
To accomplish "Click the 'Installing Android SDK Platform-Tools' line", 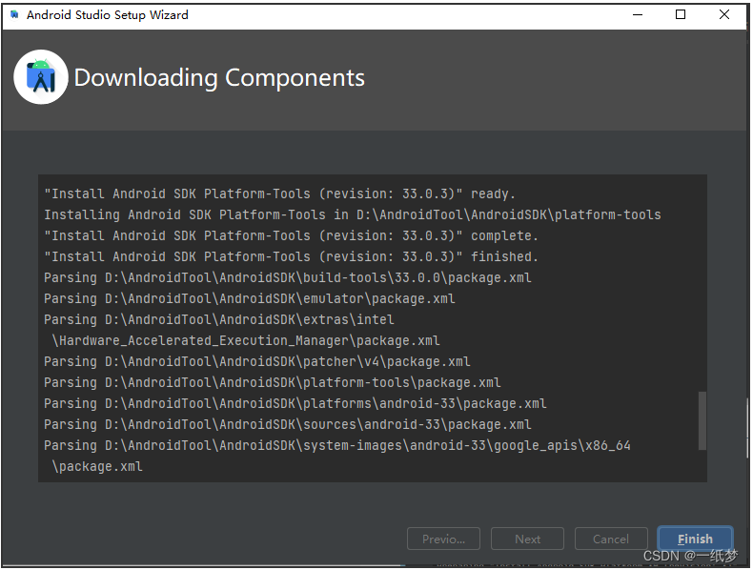I will click(353, 214).
